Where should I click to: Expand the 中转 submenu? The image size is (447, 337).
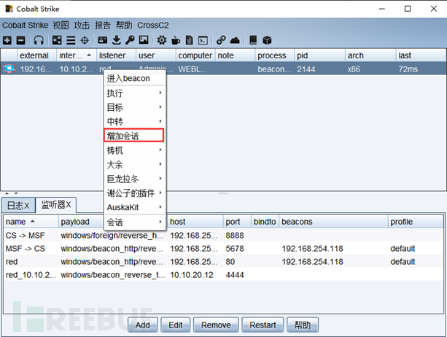[x=135, y=121]
